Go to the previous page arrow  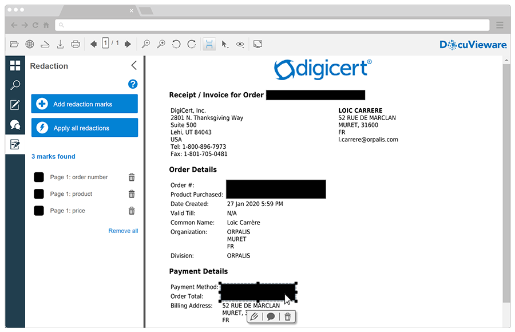94,44
